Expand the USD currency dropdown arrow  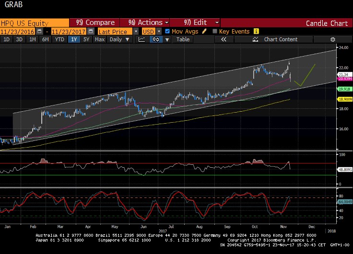(x=159, y=31)
